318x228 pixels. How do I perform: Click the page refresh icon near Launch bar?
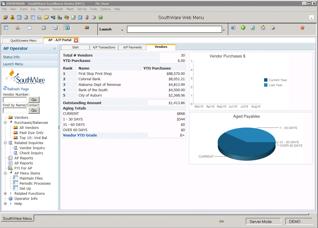[253, 28]
